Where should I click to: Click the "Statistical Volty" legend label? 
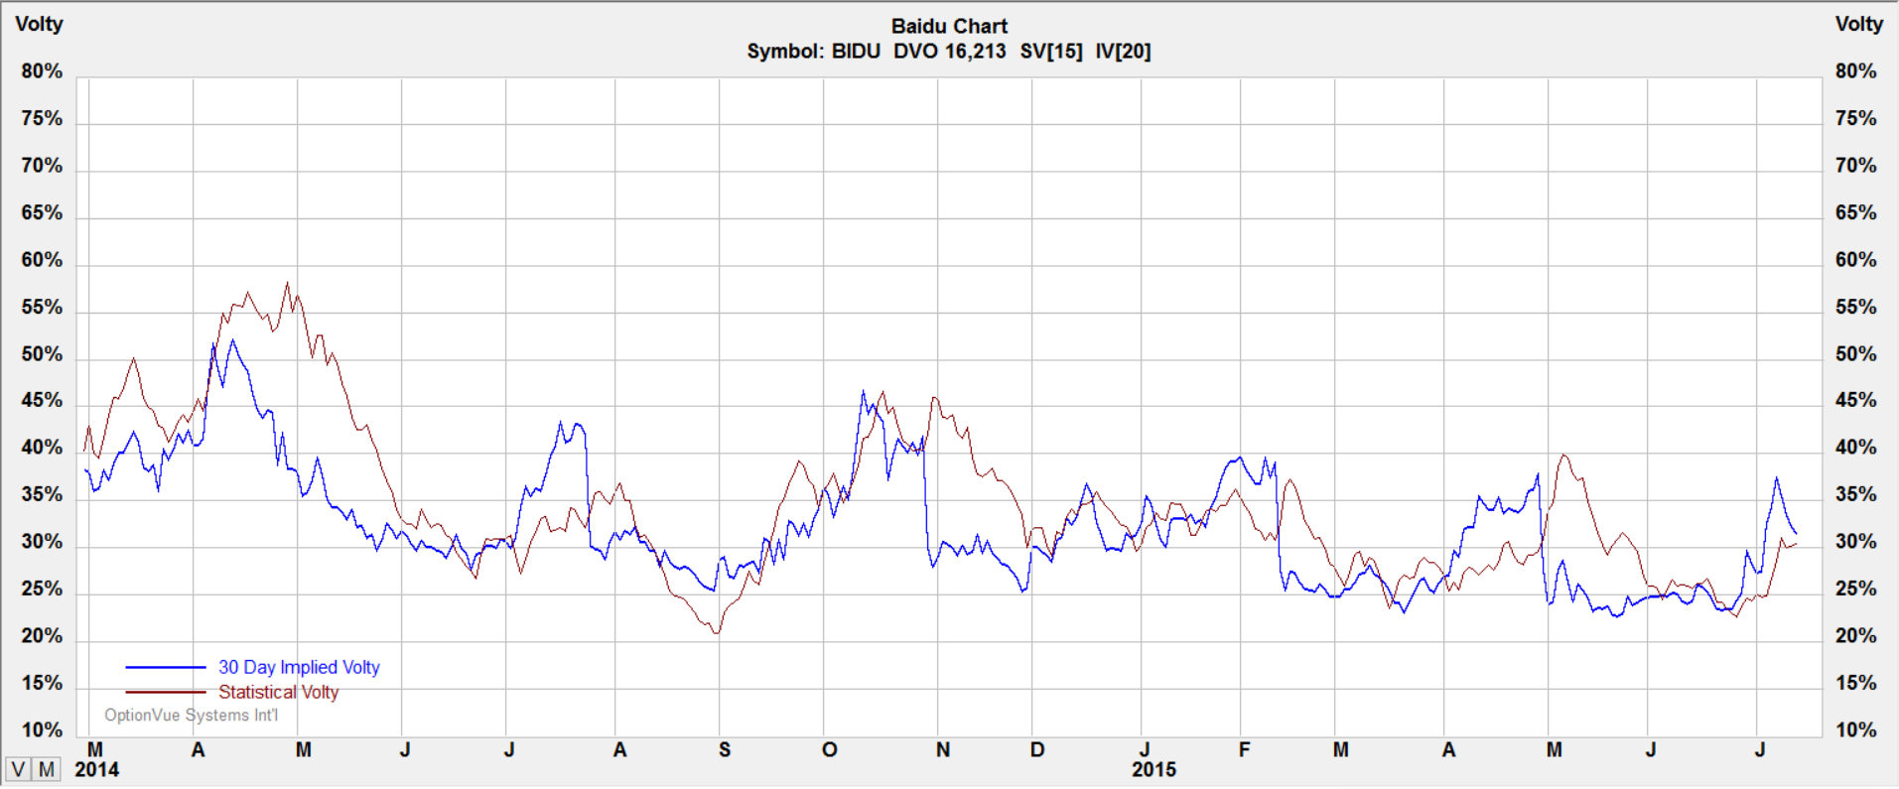(279, 693)
